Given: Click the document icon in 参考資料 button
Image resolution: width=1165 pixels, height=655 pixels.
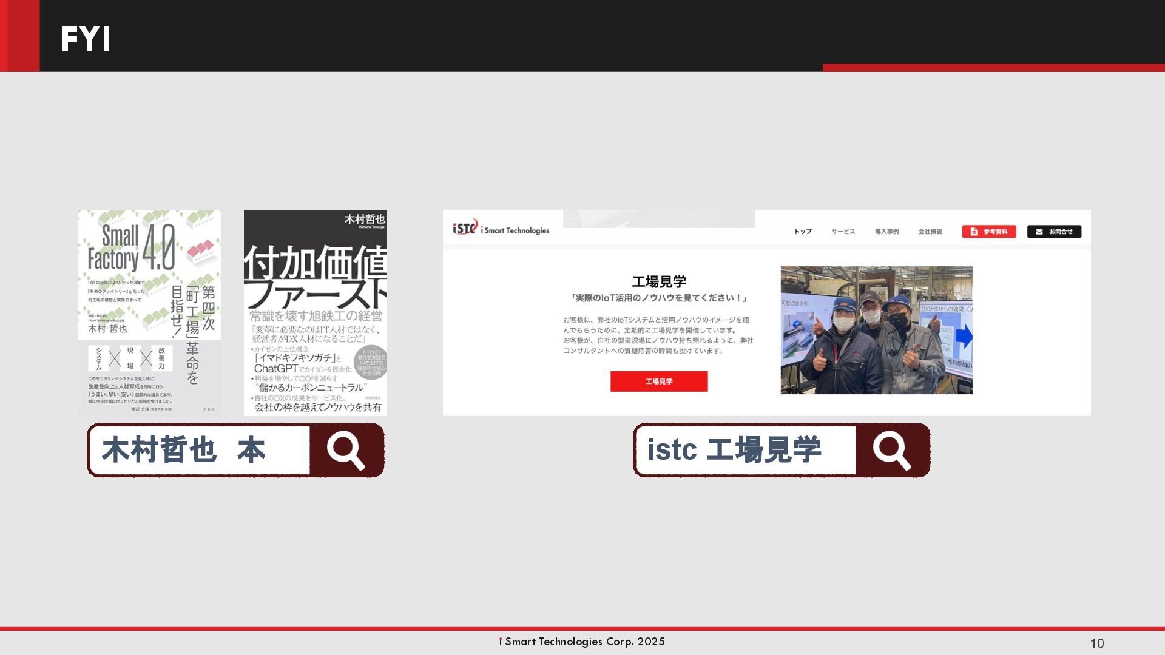Looking at the screenshot, I should 974,232.
